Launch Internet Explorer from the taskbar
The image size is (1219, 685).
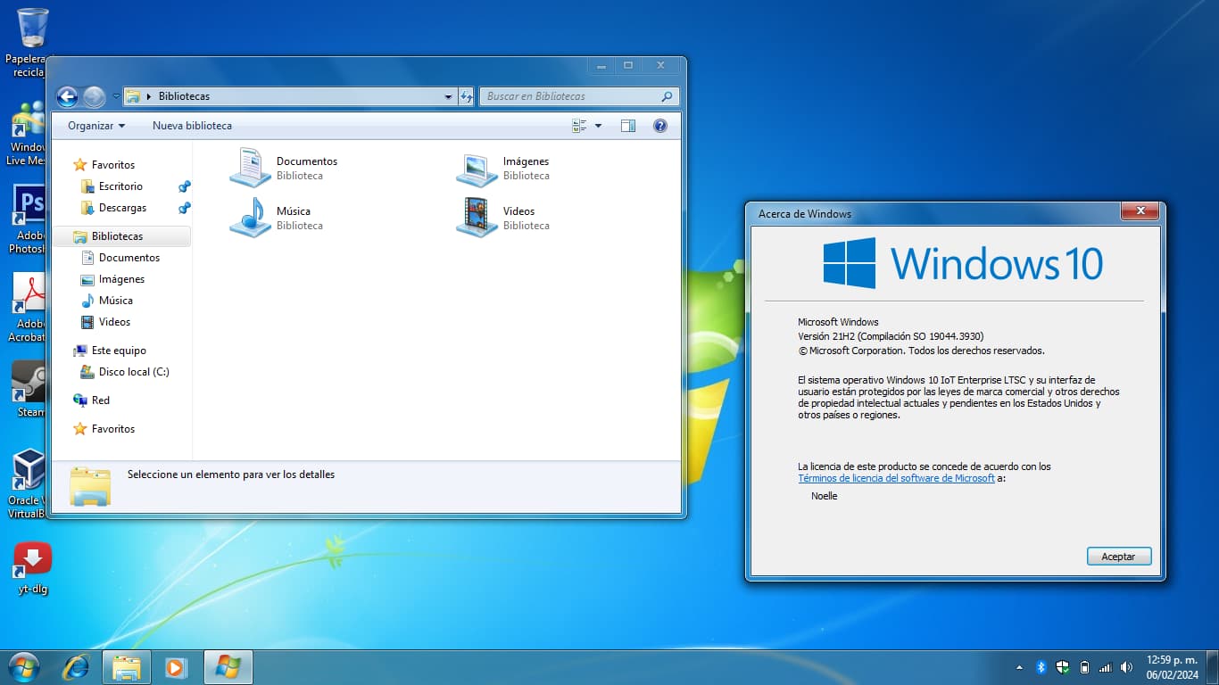(x=76, y=667)
